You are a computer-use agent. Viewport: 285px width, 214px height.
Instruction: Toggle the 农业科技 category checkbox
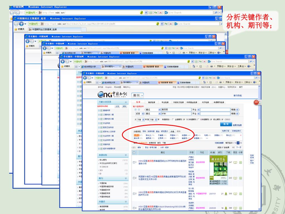point(102,123)
